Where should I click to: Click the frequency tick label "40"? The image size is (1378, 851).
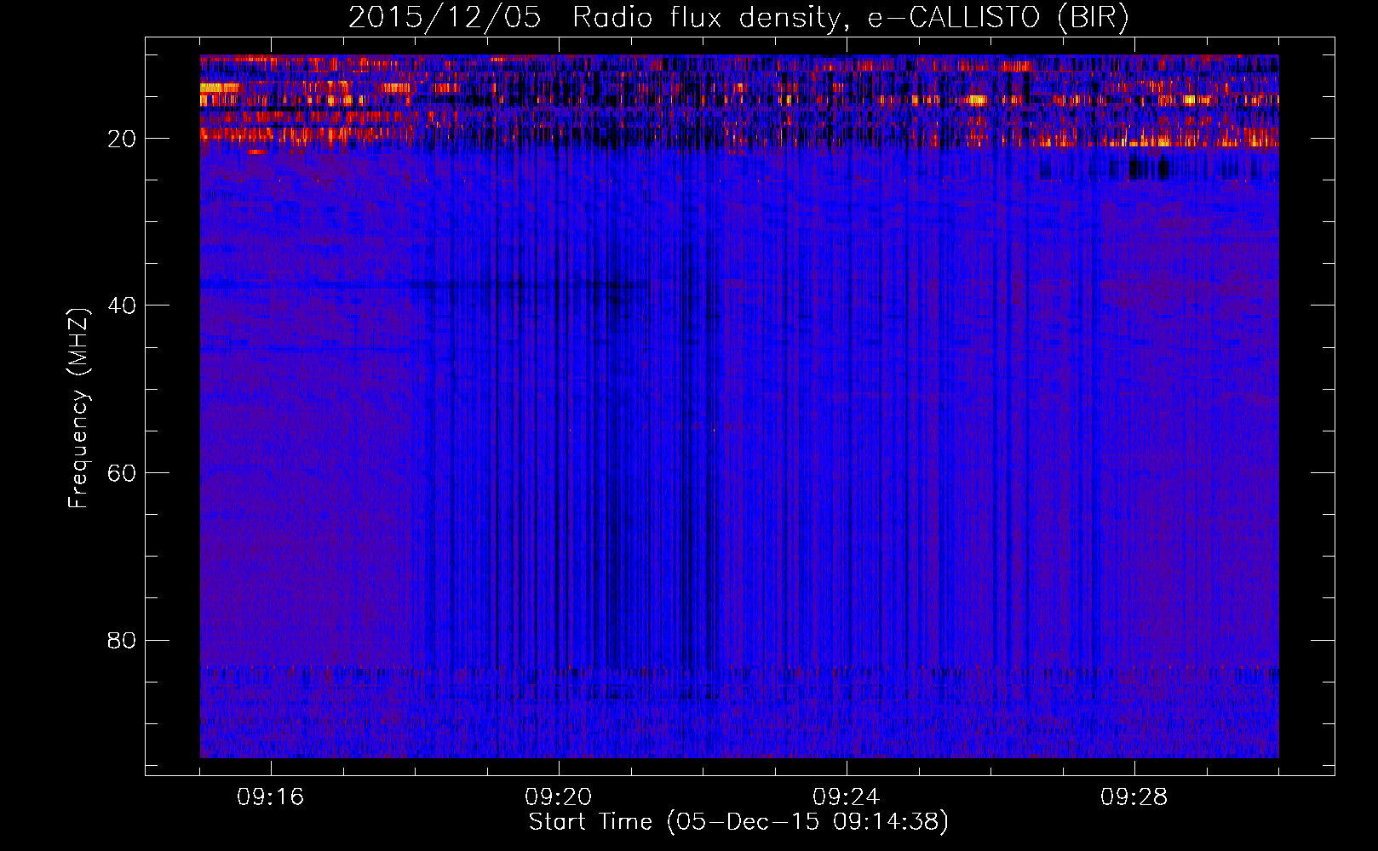[122, 306]
